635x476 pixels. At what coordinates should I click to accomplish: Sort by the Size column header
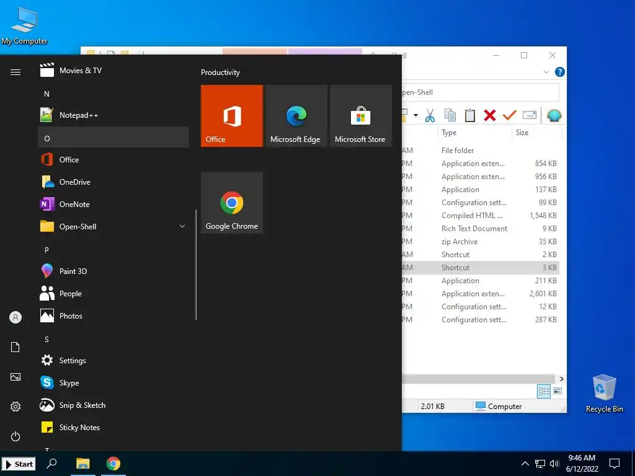click(x=536, y=133)
